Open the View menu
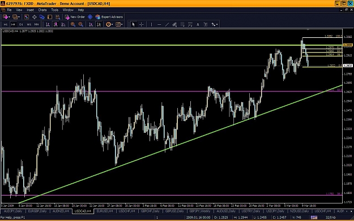 point(19,10)
